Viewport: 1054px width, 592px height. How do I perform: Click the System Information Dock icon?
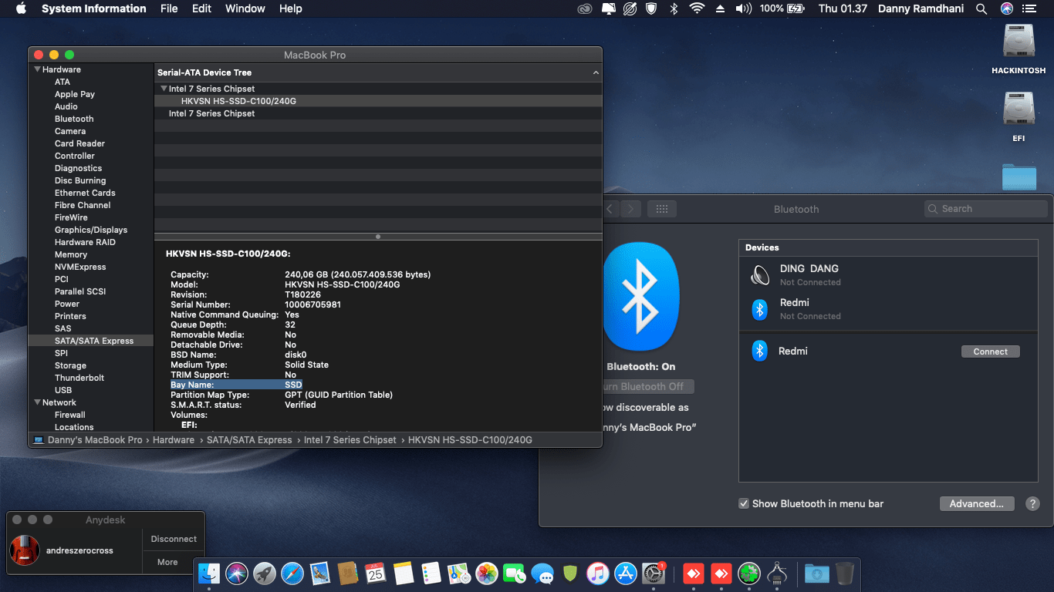click(777, 573)
